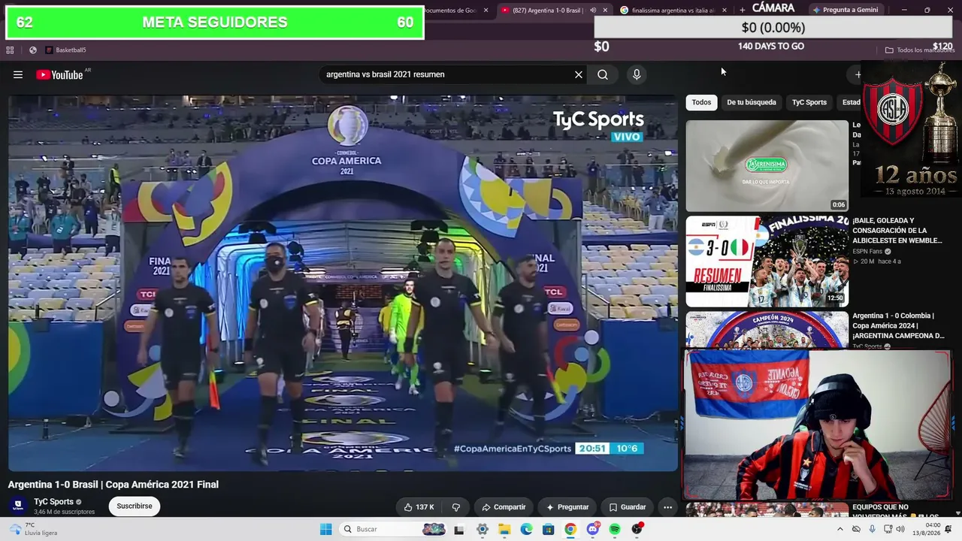Open Google Chrome on the taskbar
This screenshot has height=541, width=962.
pos(570,530)
